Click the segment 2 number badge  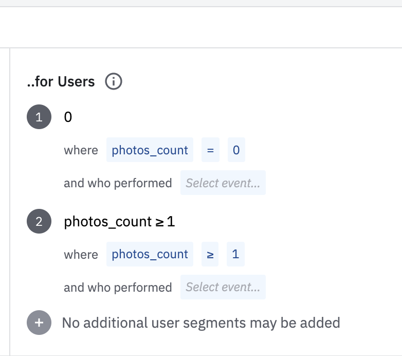[39, 222]
